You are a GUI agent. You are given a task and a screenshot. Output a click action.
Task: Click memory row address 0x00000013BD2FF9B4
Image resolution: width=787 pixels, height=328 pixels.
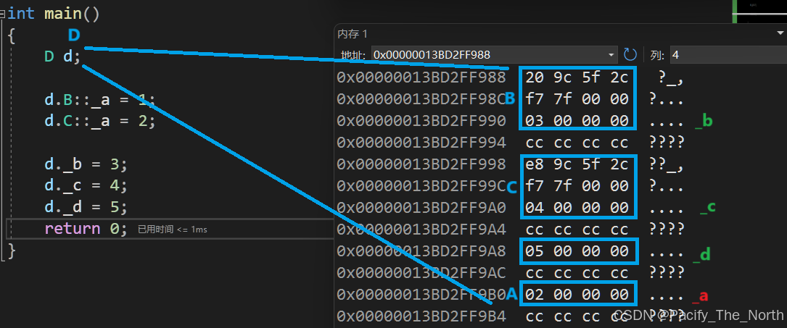point(421,316)
